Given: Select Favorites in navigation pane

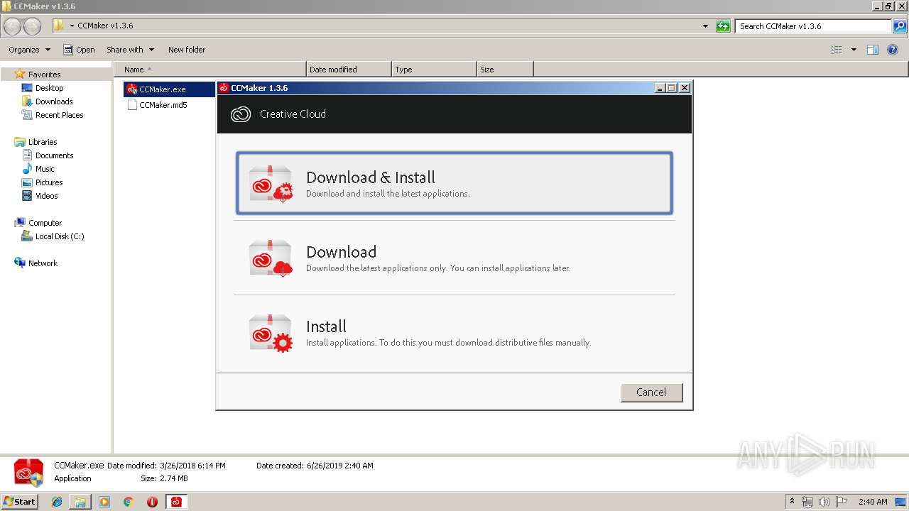Looking at the screenshot, I should point(44,75).
